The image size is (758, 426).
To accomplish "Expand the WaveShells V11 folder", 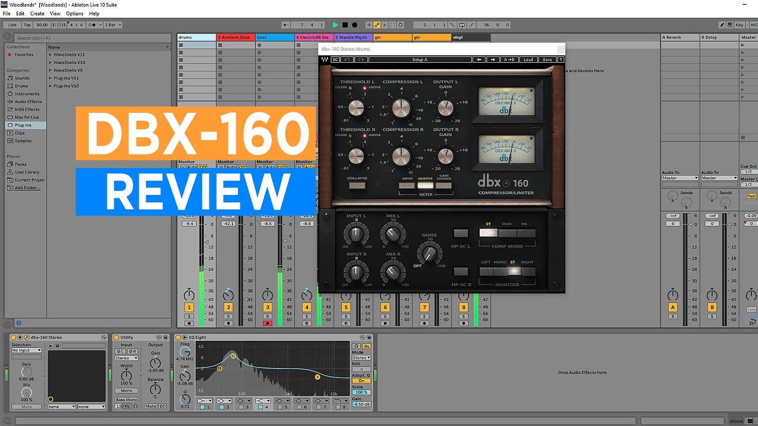I will tap(50, 54).
